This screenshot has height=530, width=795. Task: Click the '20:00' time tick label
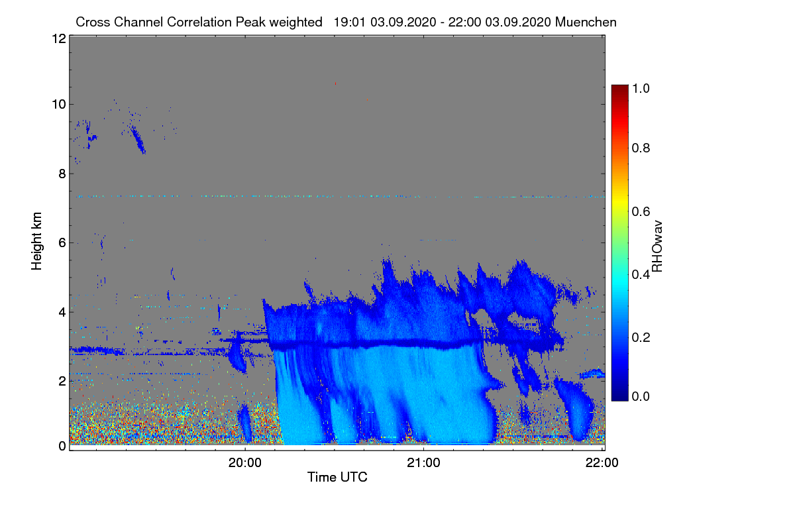coord(245,462)
